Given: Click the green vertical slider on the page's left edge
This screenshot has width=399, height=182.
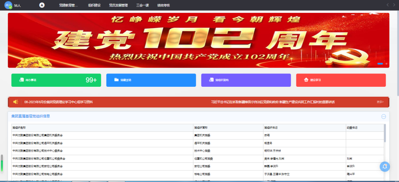Looking at the screenshot, I should pos(2,163).
